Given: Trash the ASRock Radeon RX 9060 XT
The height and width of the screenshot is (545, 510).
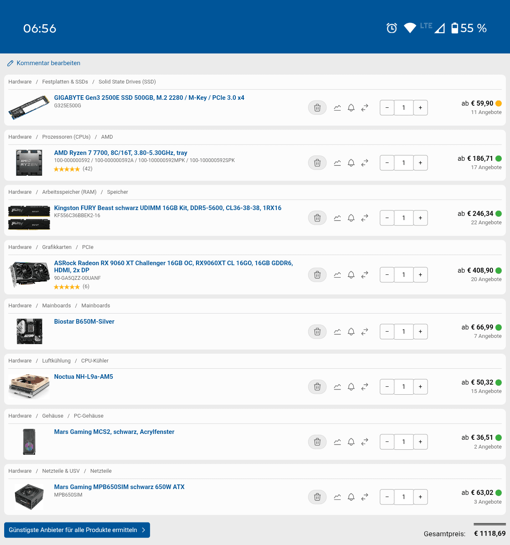Looking at the screenshot, I should (317, 275).
